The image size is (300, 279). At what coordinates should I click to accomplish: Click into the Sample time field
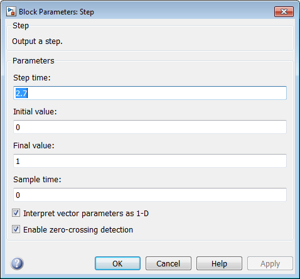[x=150, y=195]
